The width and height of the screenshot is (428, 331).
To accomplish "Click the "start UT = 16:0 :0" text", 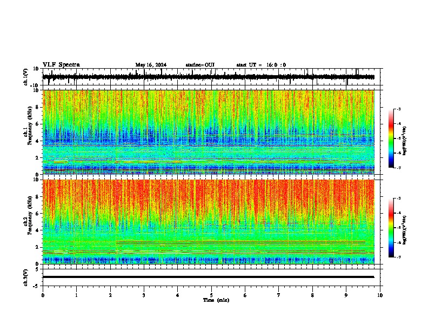I will coord(261,65).
